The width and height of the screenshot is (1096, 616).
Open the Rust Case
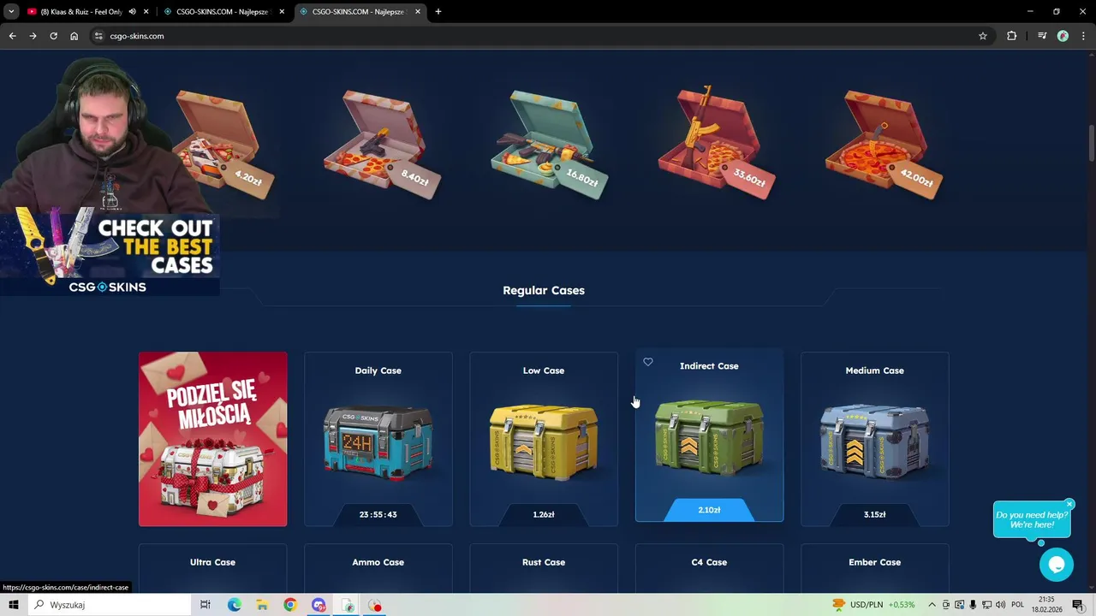tap(544, 569)
